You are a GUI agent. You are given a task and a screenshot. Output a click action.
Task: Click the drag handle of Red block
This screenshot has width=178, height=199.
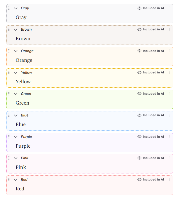coord(9,180)
